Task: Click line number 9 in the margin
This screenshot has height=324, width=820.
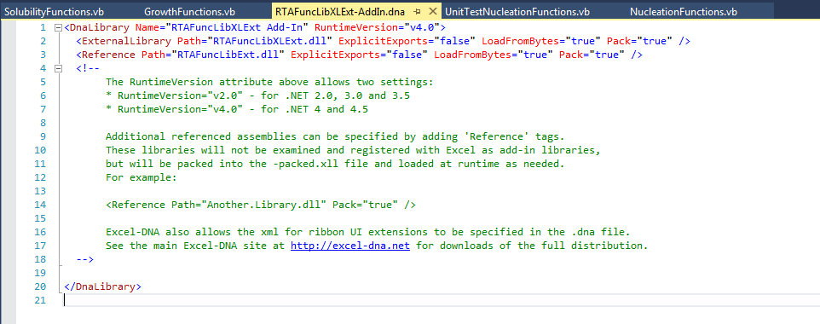Action: [43, 136]
